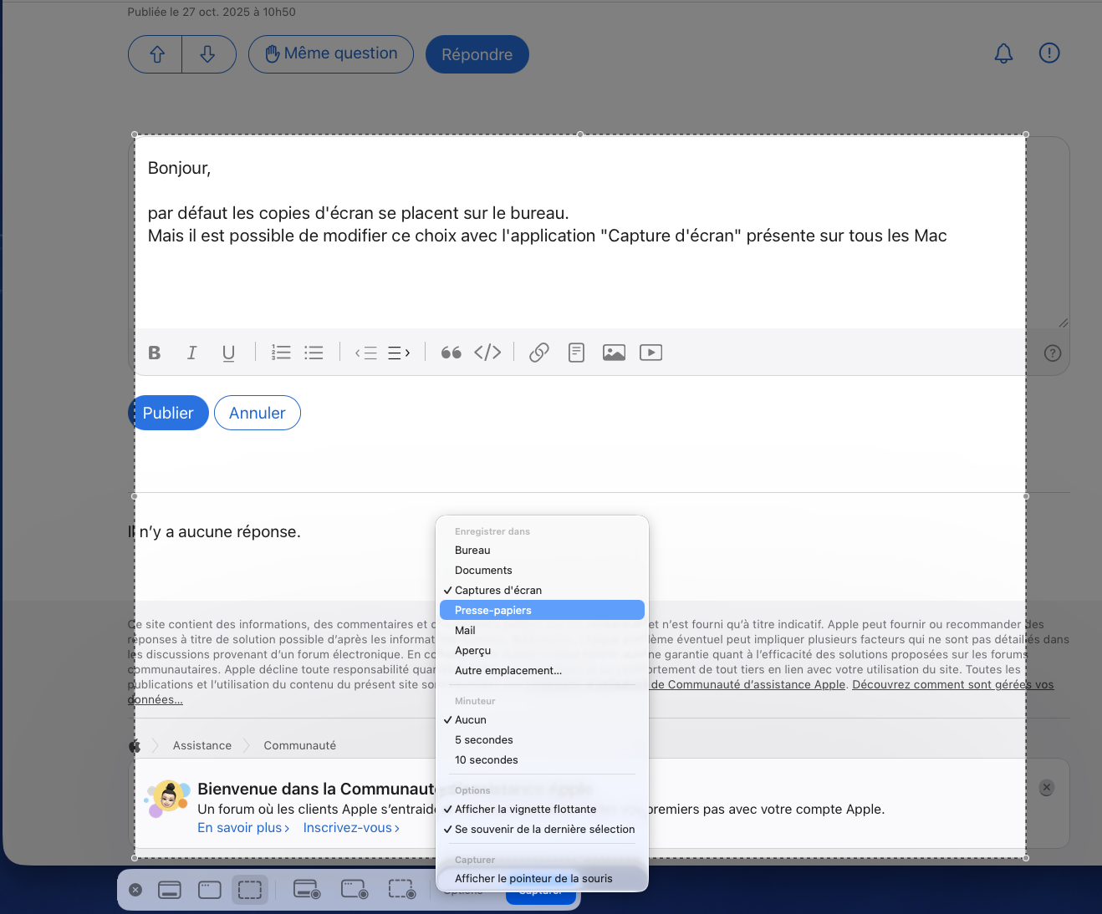The height and width of the screenshot is (914, 1102).
Task: Toggle bold formatting in the reply editor
Action: pos(155,353)
